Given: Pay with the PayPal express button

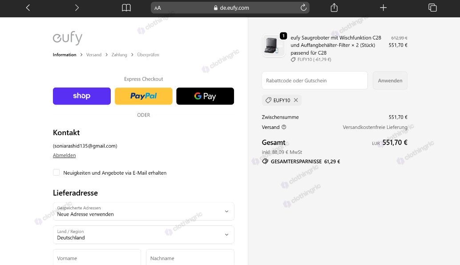Looking at the screenshot, I should (x=143, y=96).
